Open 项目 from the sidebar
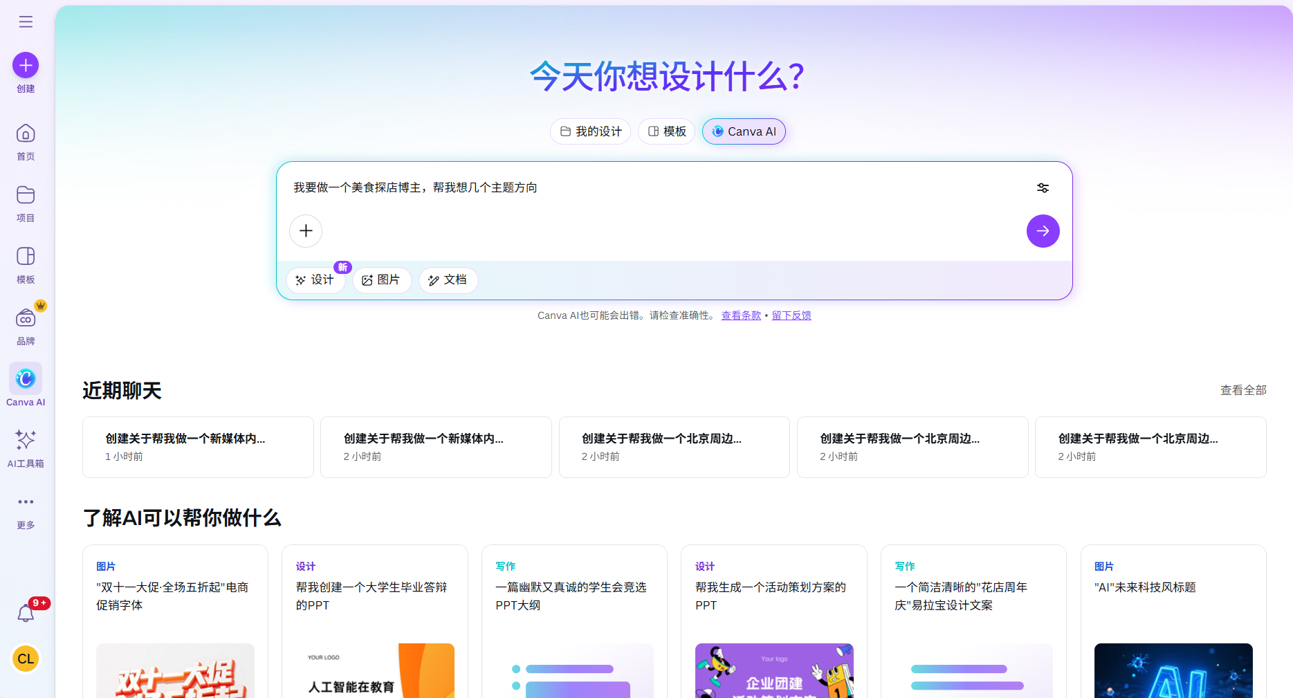 tap(25, 195)
